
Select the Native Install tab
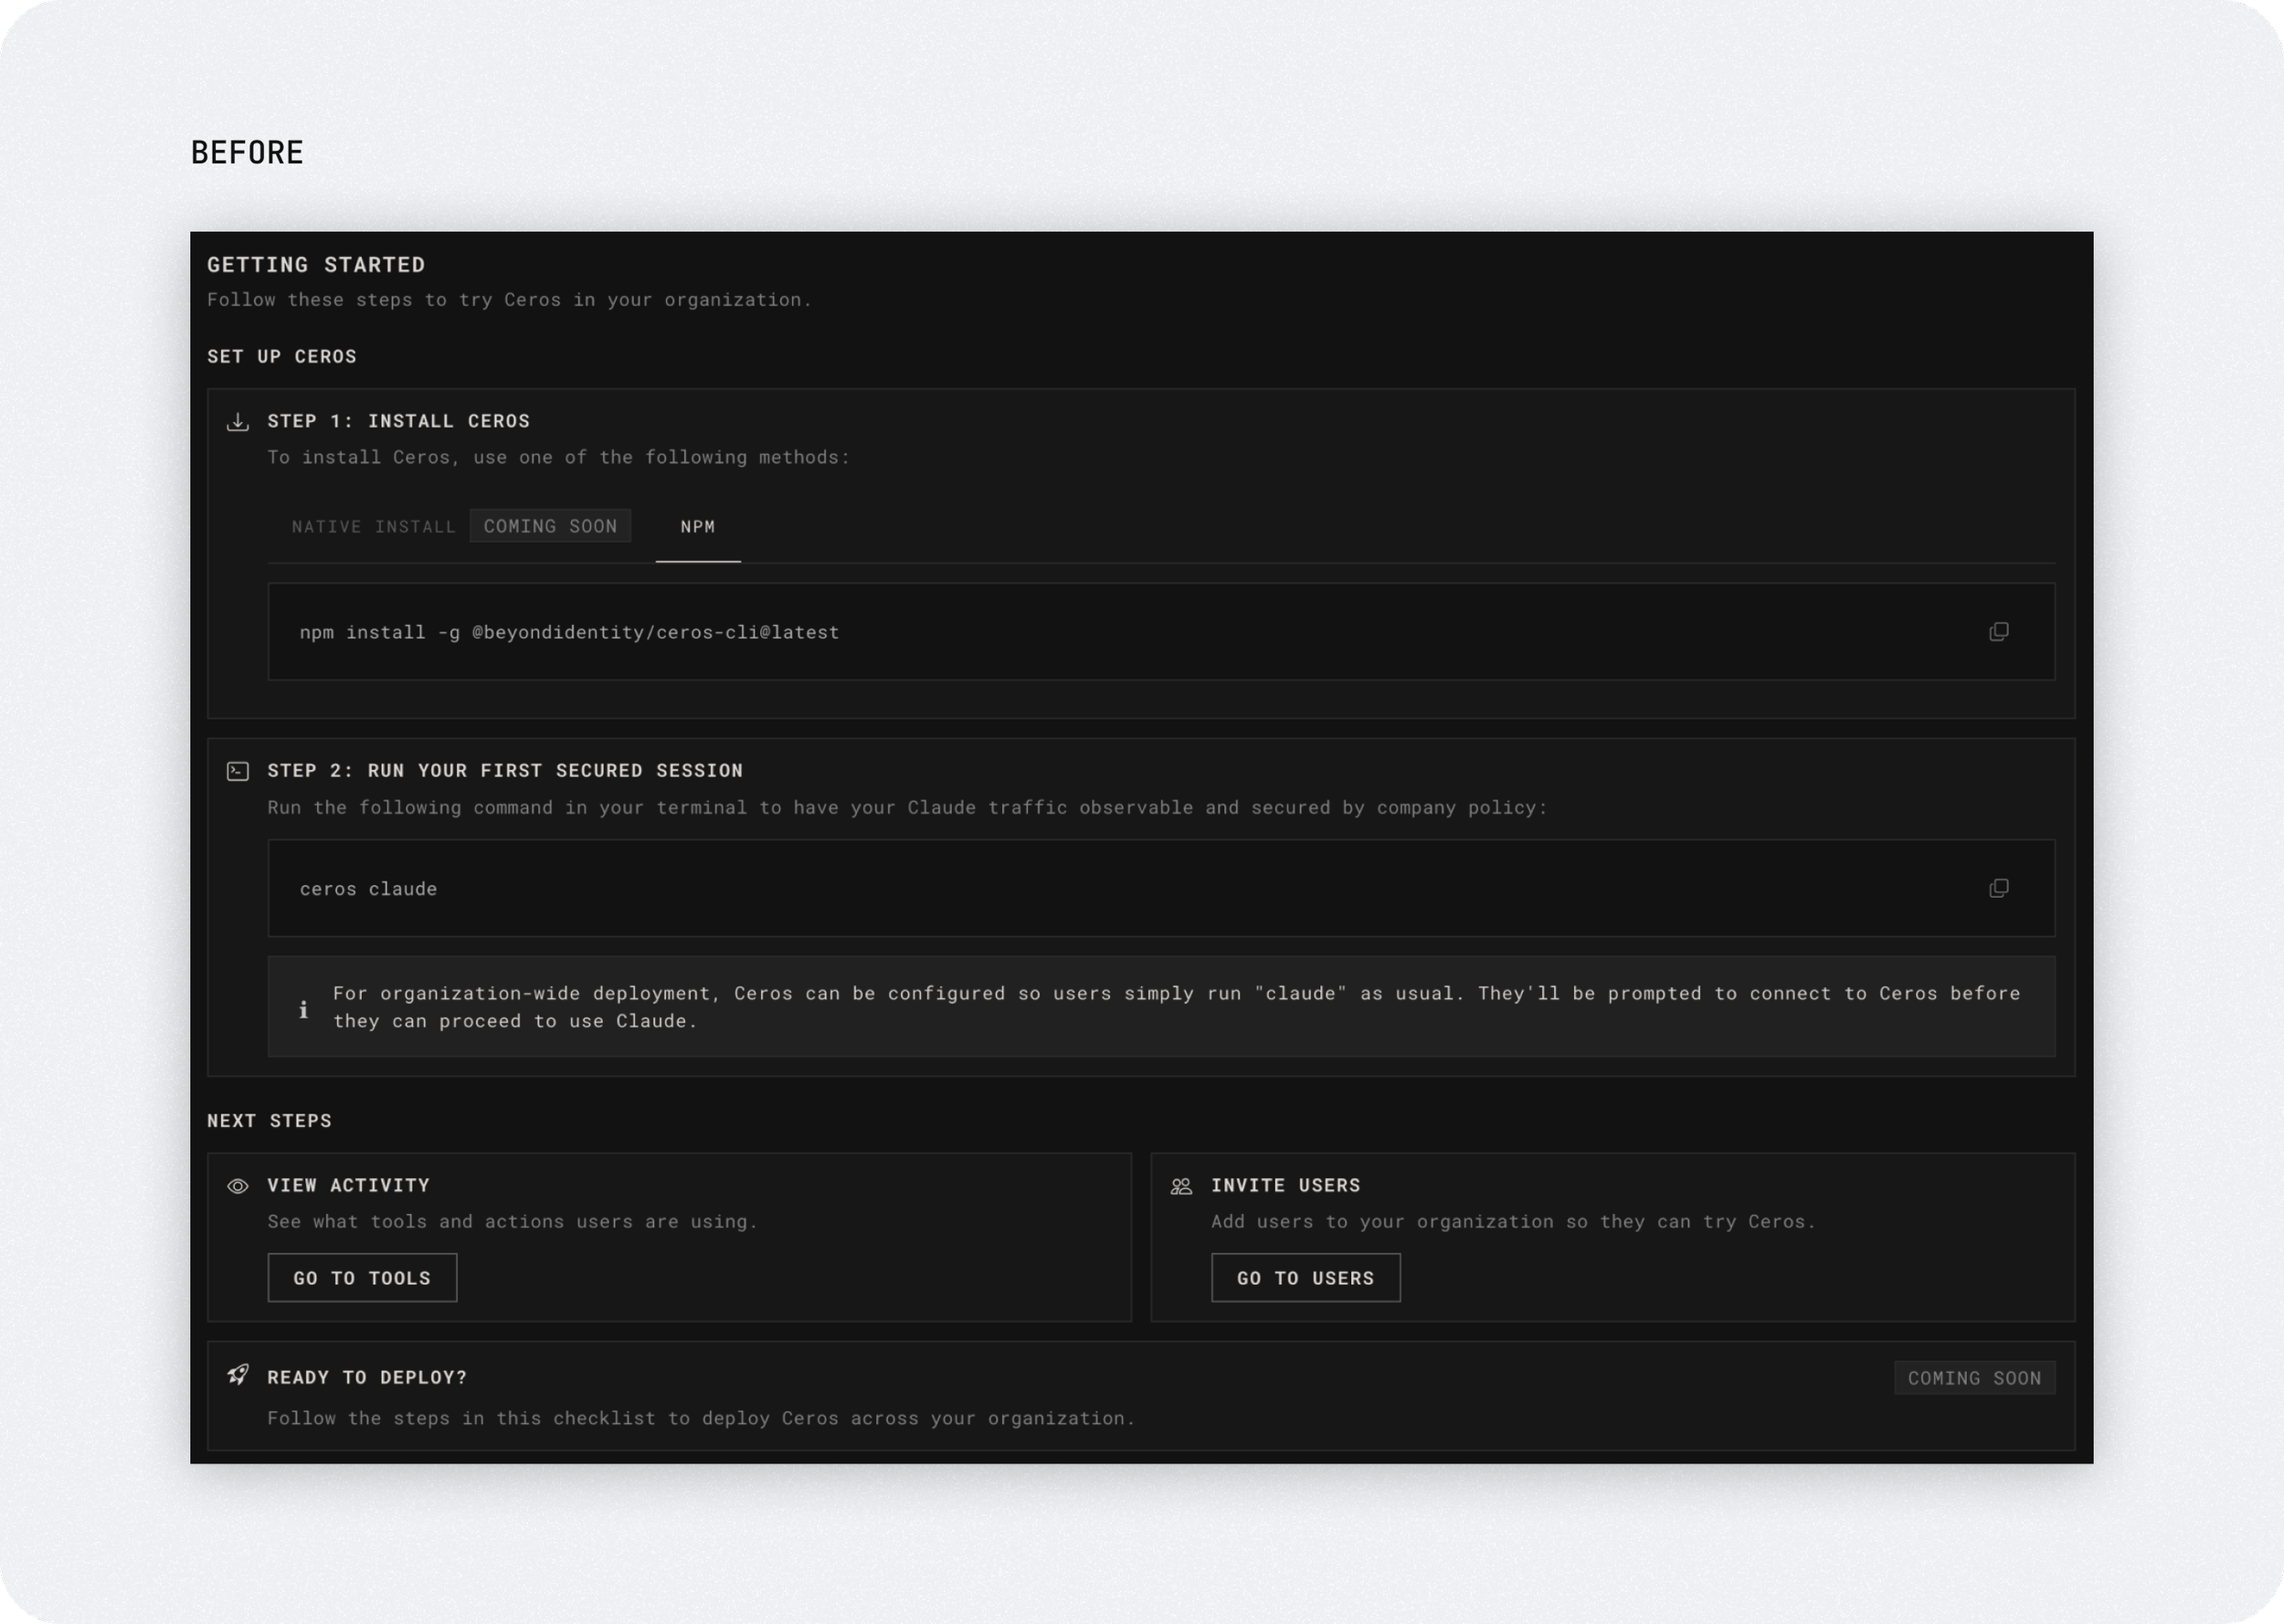[x=373, y=527]
